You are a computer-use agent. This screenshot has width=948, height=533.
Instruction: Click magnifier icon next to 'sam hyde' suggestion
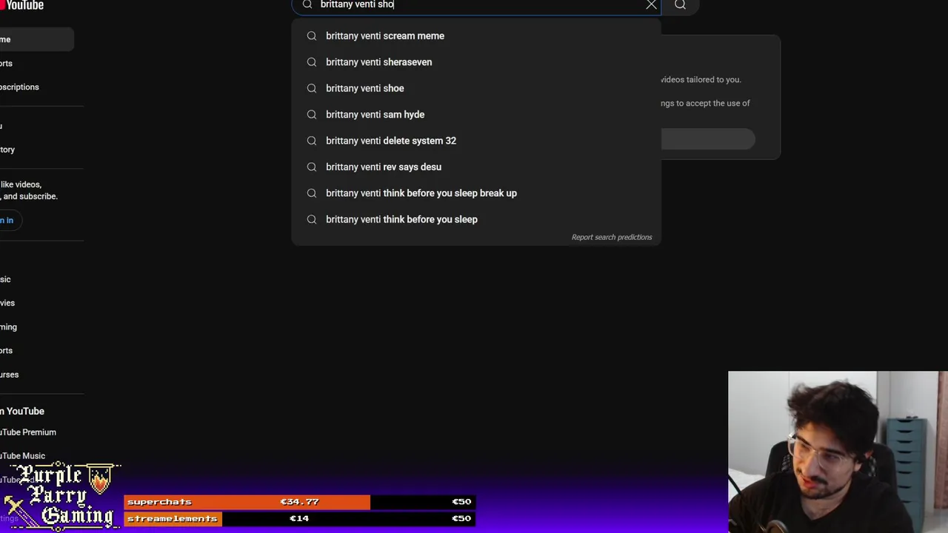312,115
